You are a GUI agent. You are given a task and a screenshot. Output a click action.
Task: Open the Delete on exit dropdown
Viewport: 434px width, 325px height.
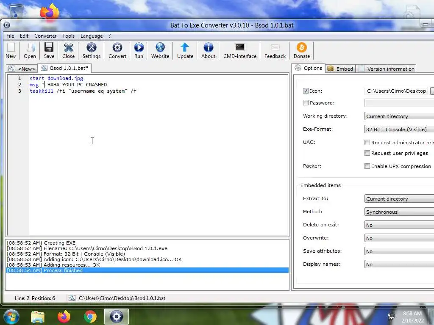coord(399,225)
